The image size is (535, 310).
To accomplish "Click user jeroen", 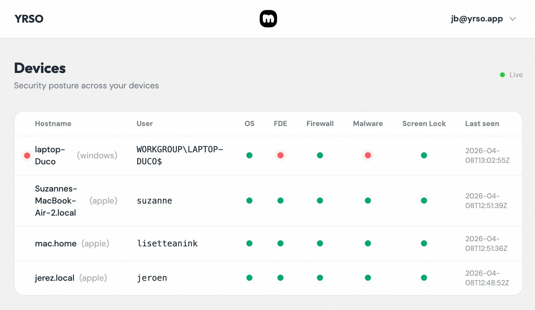I will click(x=152, y=278).
